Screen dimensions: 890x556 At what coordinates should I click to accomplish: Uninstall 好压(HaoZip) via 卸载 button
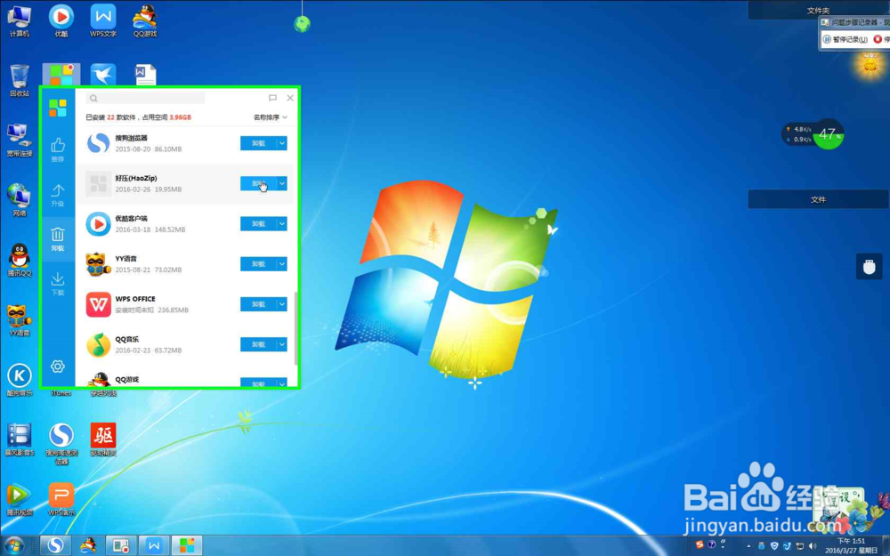(x=258, y=184)
